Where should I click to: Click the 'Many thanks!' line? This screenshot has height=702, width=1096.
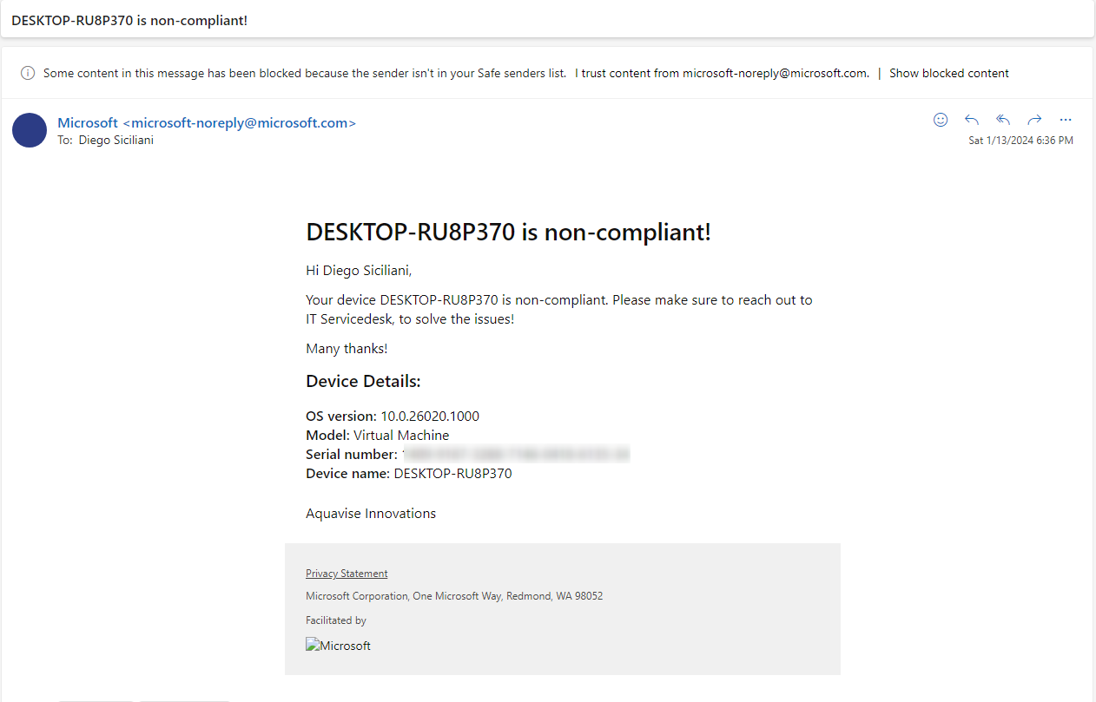(347, 349)
